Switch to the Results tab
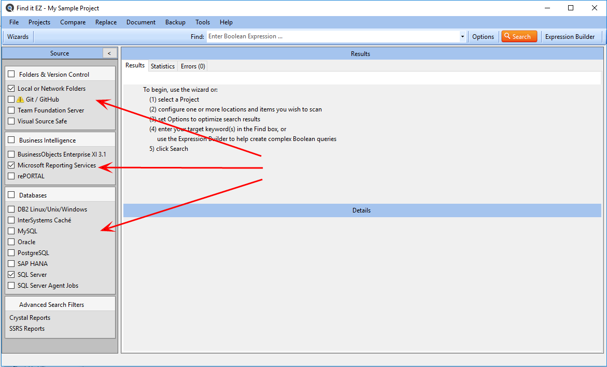Image resolution: width=607 pixels, height=367 pixels. click(x=135, y=65)
